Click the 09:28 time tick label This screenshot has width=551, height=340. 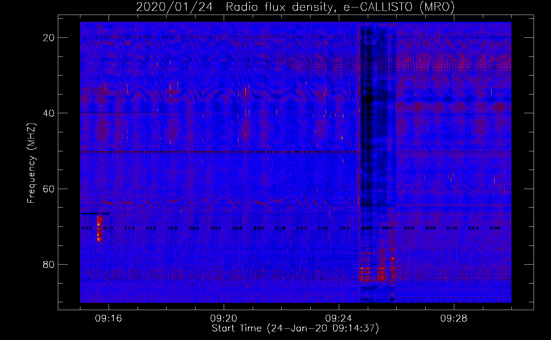tap(454, 319)
